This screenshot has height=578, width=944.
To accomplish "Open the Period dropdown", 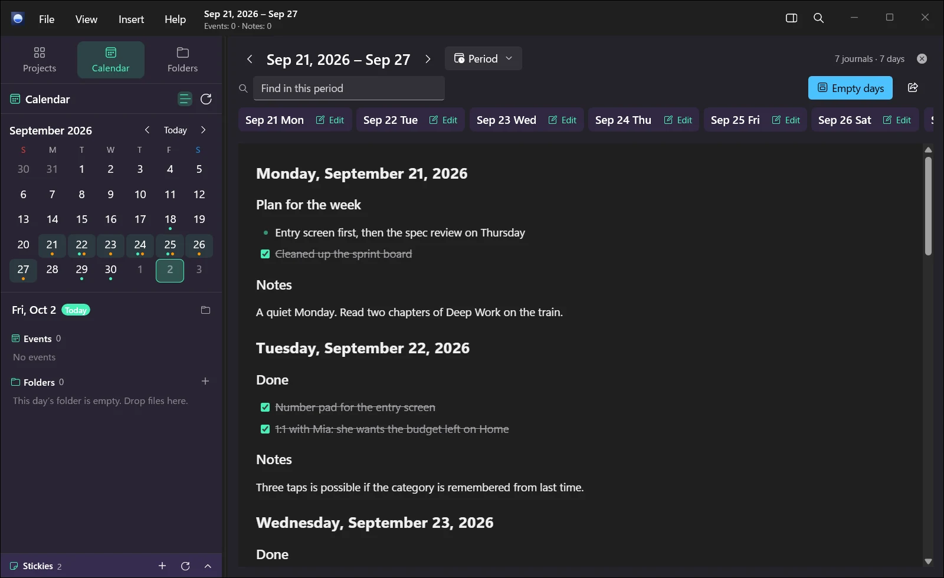I will click(x=483, y=58).
